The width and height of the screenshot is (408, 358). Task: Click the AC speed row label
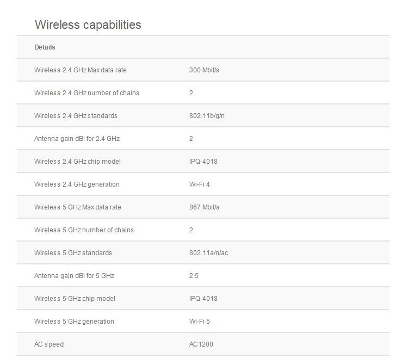click(x=49, y=344)
